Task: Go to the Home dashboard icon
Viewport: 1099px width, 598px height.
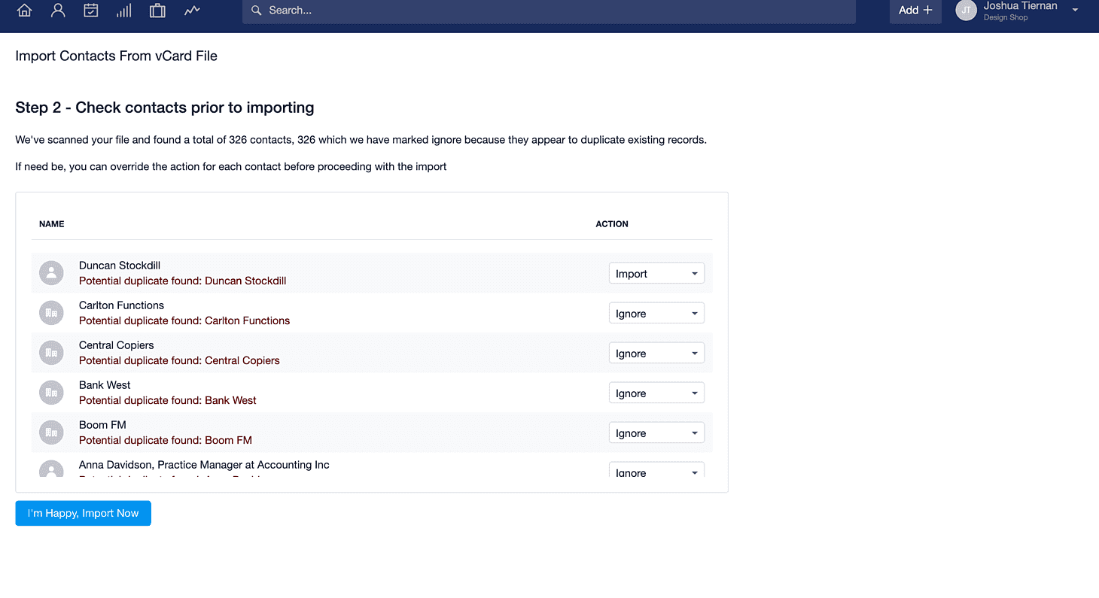Action: tap(25, 11)
